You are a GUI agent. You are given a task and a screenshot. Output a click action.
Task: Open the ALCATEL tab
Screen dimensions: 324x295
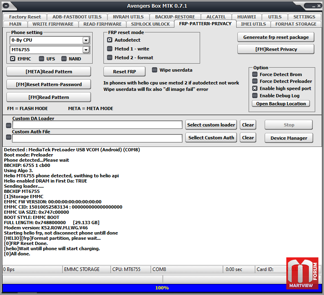(x=216, y=17)
